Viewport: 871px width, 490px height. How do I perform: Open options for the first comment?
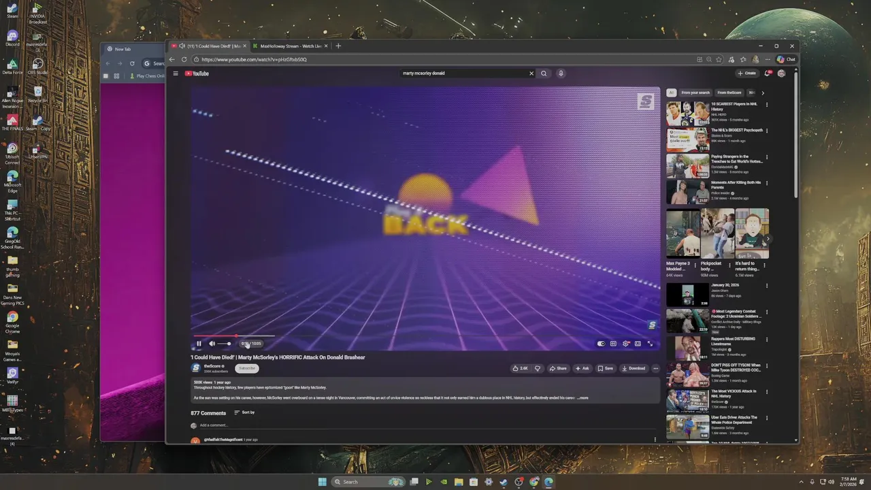655,440
